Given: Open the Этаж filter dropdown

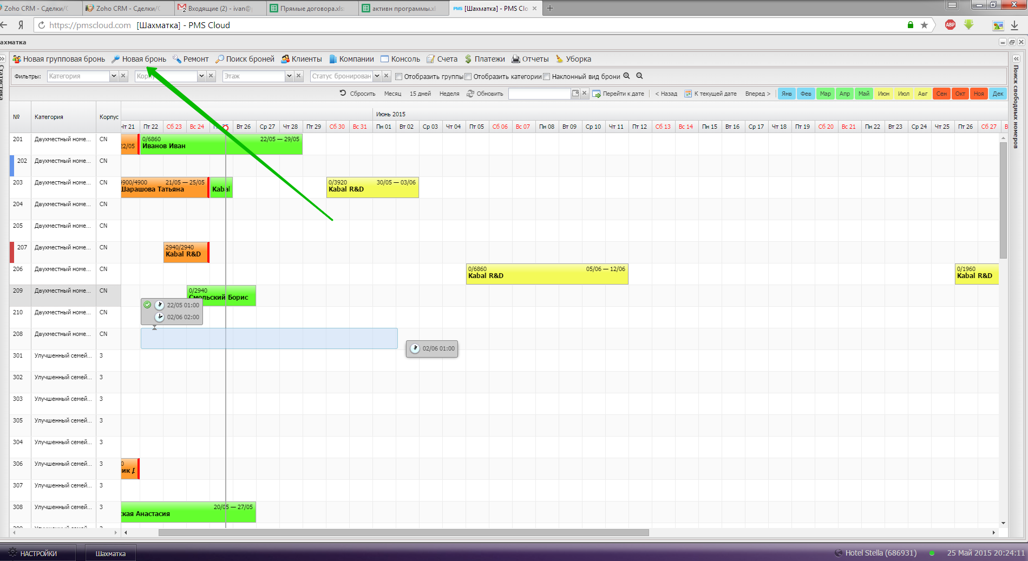Looking at the screenshot, I should click(x=289, y=76).
